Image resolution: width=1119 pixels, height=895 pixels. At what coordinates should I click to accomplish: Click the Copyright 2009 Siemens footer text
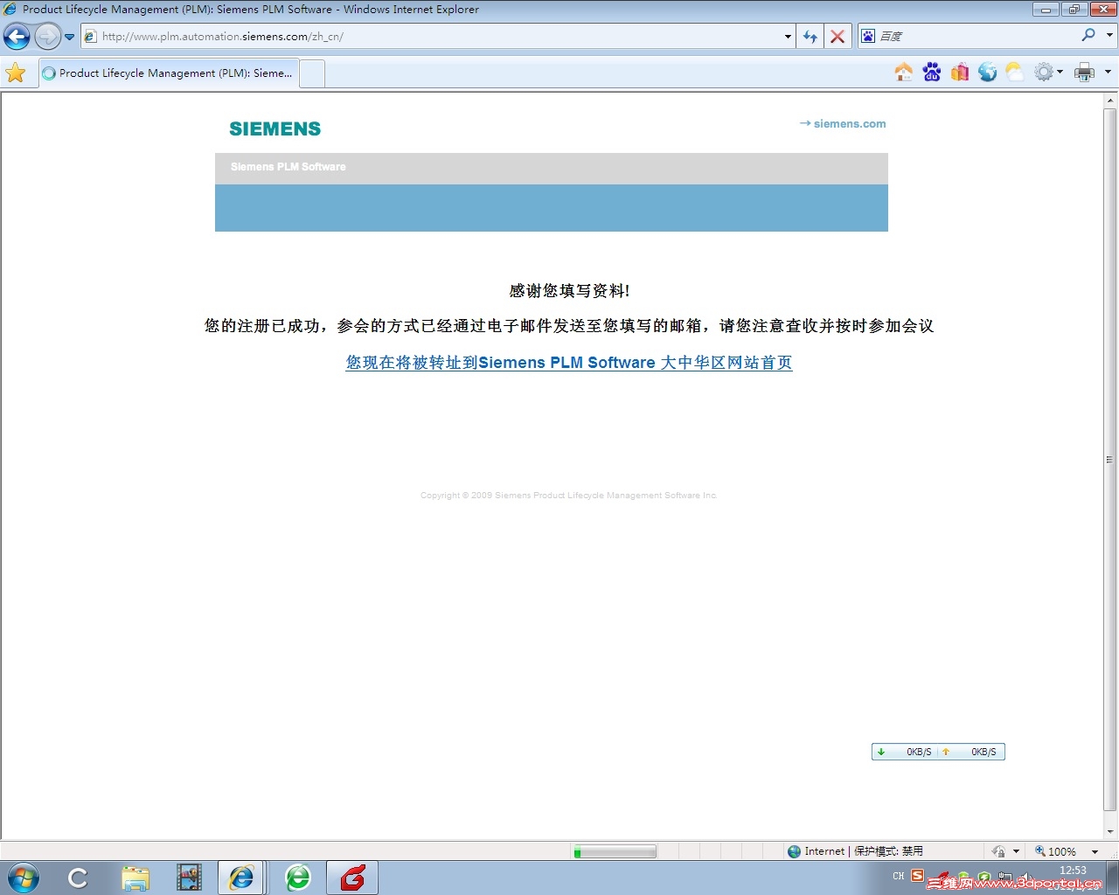point(569,496)
